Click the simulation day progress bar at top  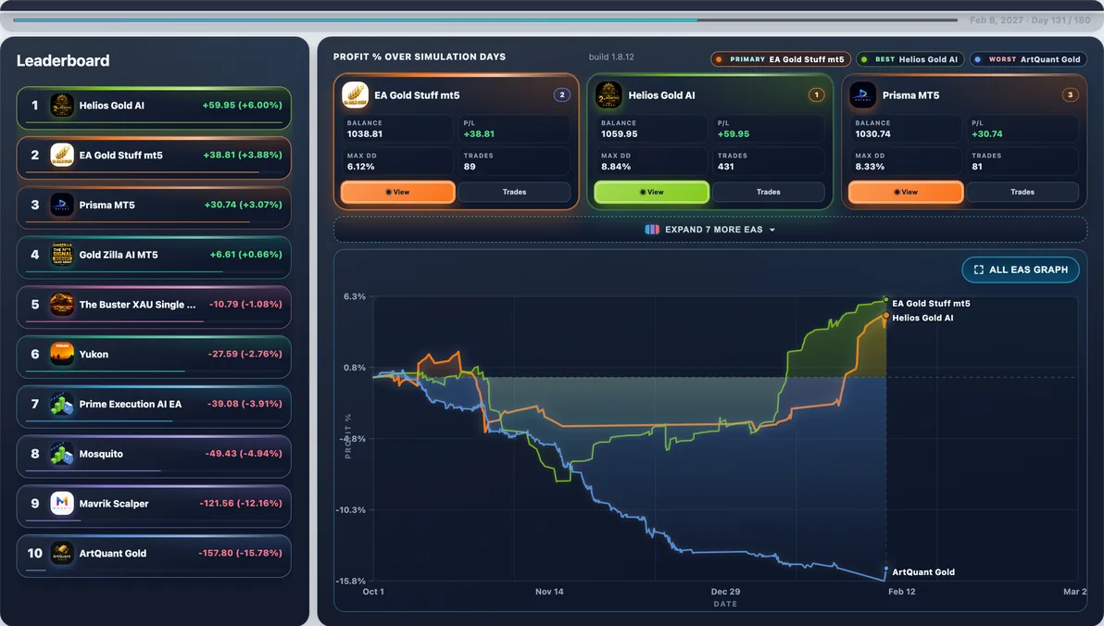(x=485, y=20)
